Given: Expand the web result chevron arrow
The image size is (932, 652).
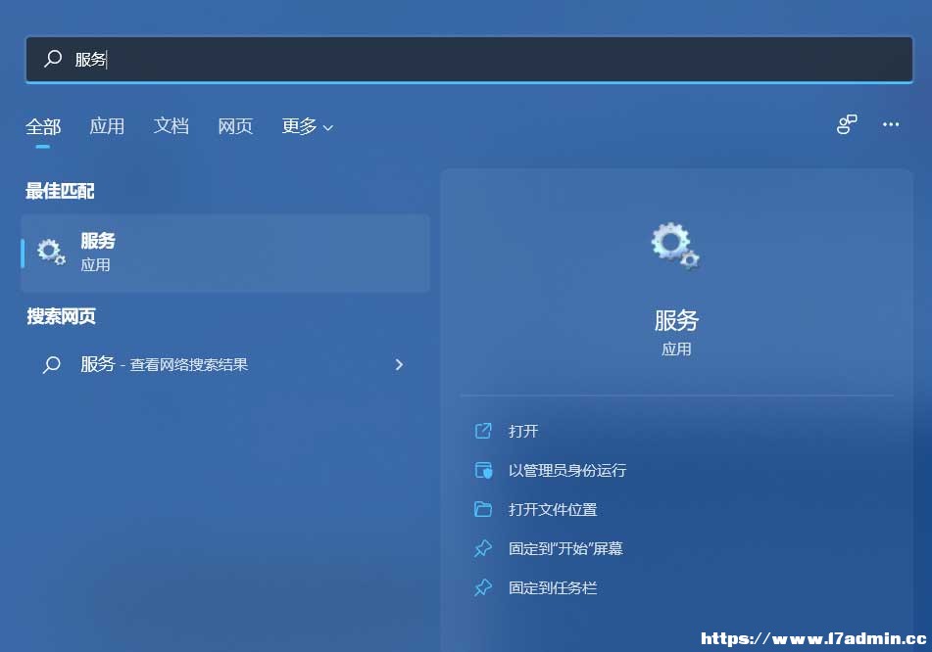Looking at the screenshot, I should pos(399,364).
